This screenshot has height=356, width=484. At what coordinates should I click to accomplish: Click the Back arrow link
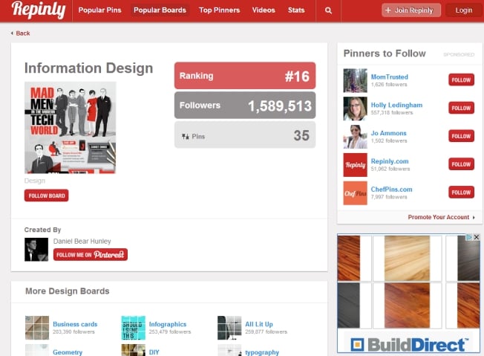pyautogui.click(x=20, y=33)
